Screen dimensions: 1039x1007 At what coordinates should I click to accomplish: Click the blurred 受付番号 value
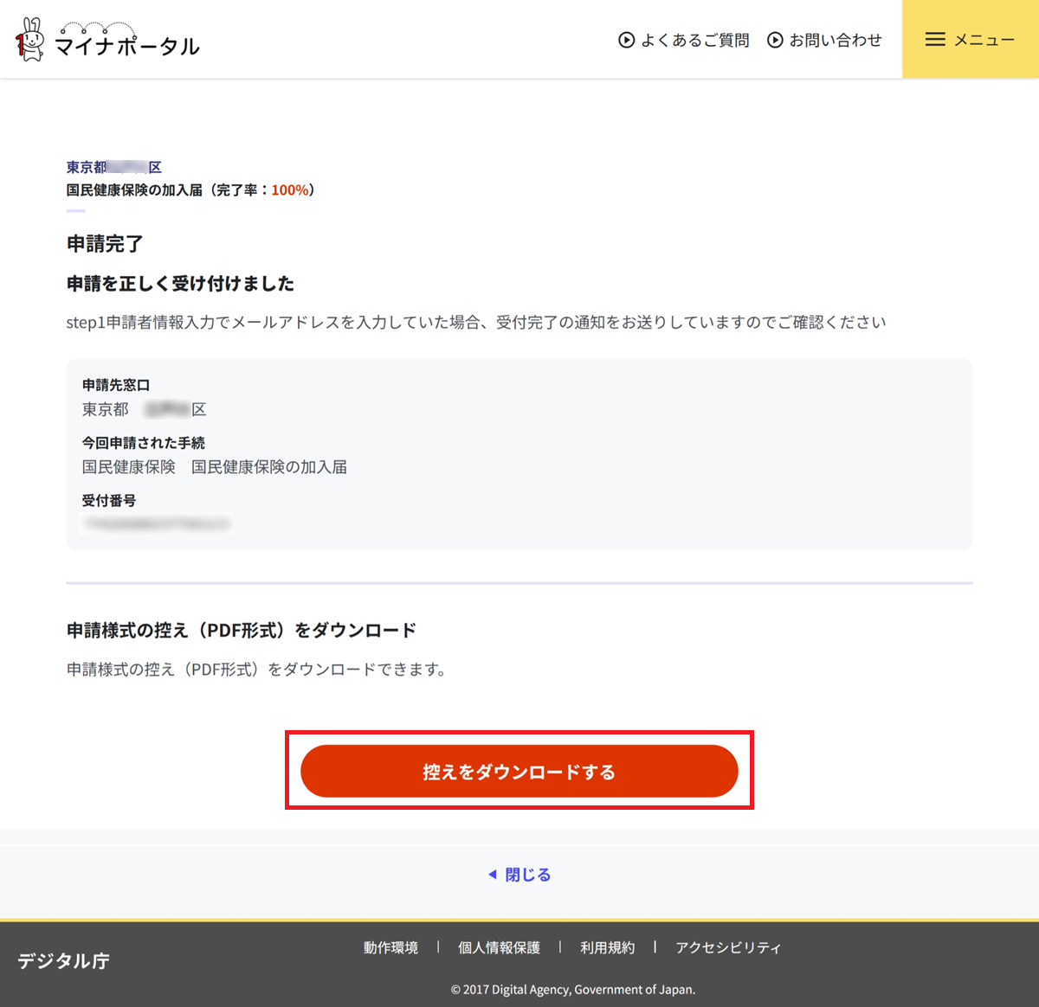click(156, 523)
